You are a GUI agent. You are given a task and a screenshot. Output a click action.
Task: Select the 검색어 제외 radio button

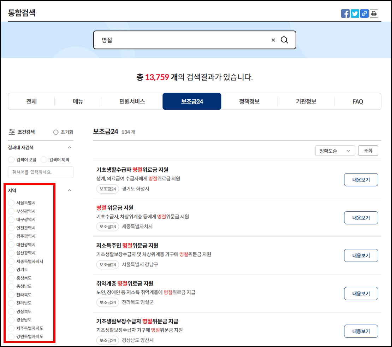tap(44, 159)
